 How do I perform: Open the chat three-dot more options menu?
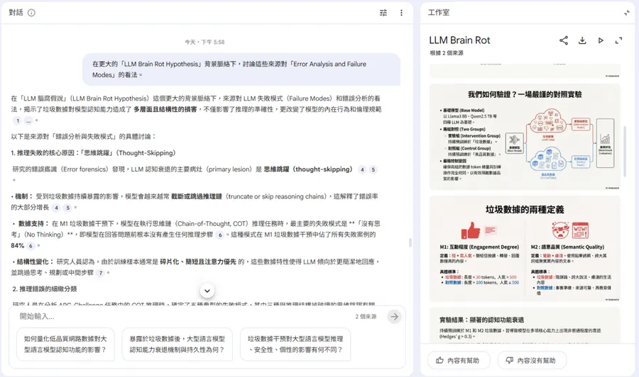coord(401,13)
